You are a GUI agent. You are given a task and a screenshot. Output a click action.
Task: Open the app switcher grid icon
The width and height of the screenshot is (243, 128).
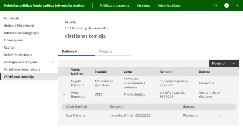coord(238,5)
